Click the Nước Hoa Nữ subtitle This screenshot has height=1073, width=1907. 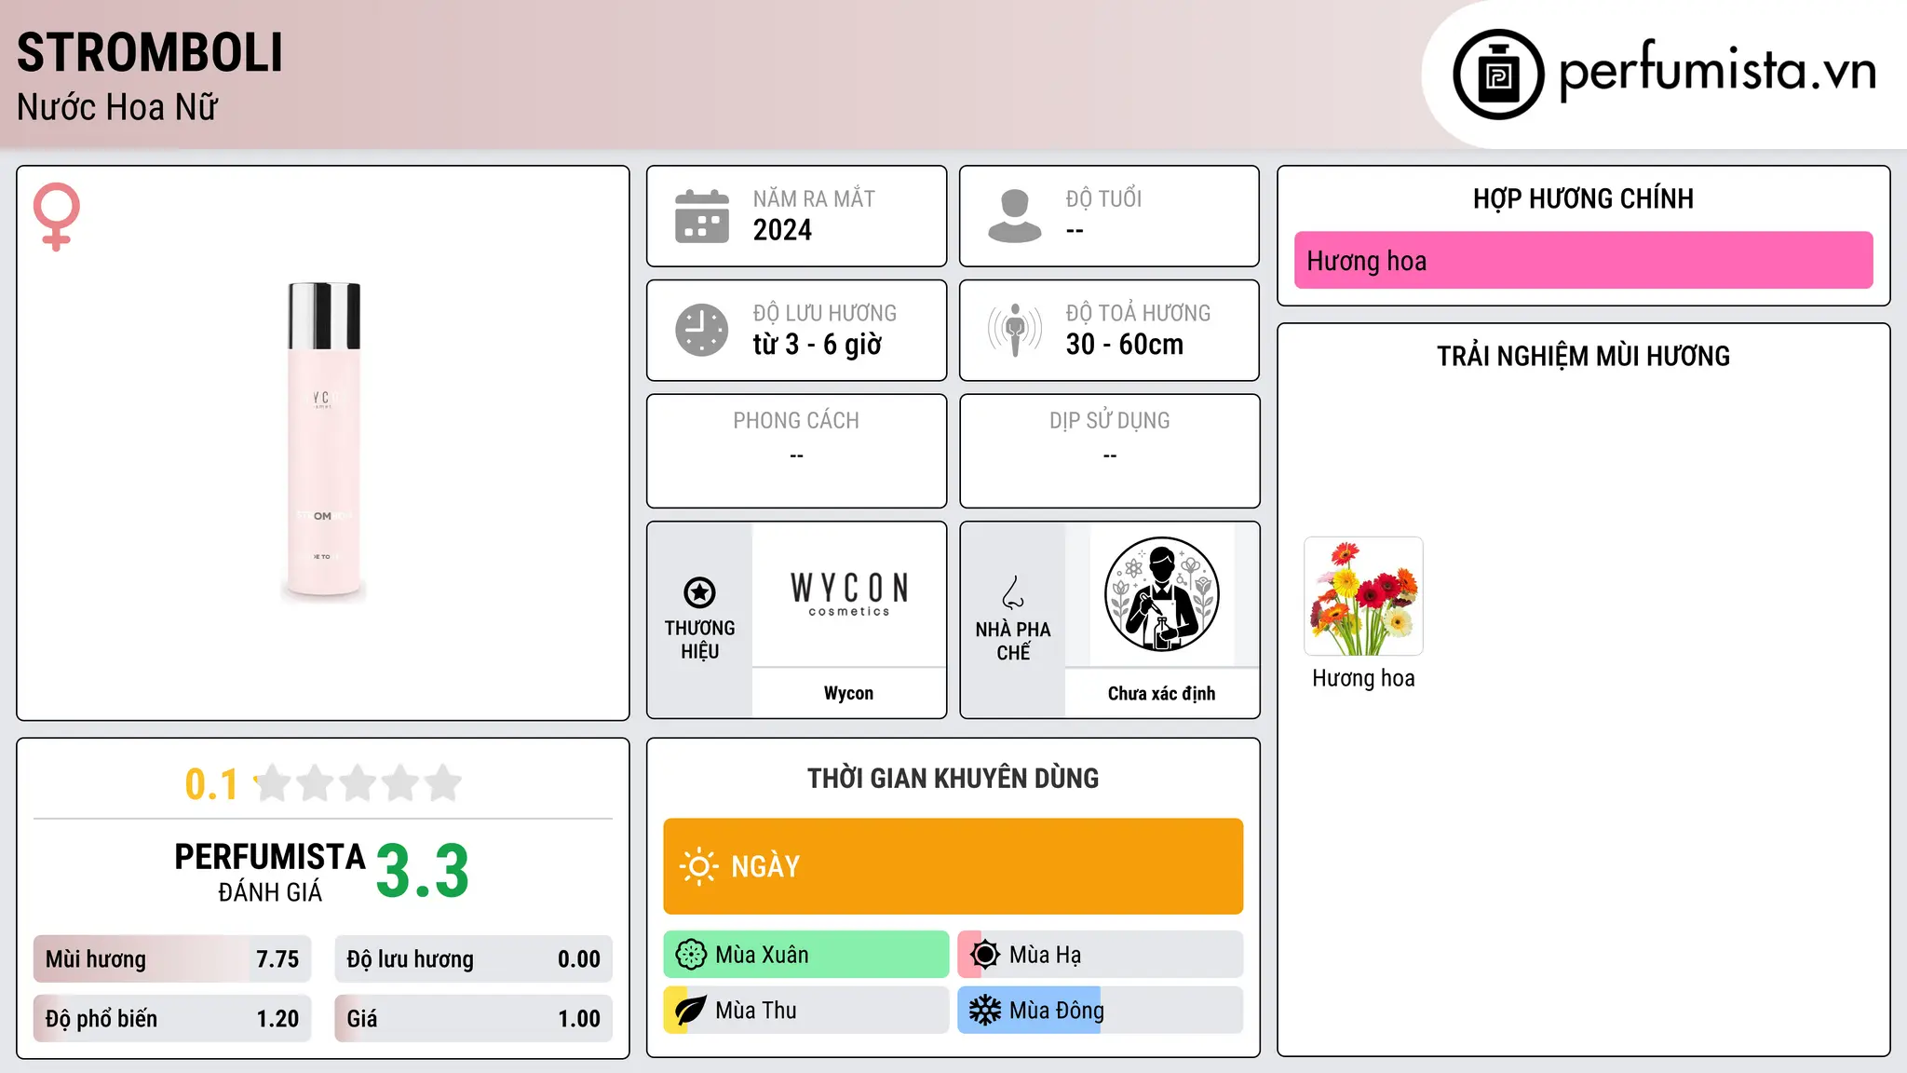117,107
